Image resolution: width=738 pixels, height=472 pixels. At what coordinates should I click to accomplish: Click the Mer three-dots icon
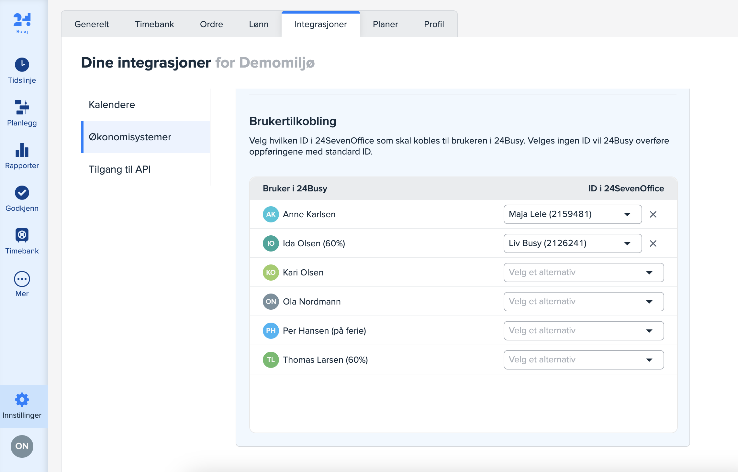pos(22,279)
